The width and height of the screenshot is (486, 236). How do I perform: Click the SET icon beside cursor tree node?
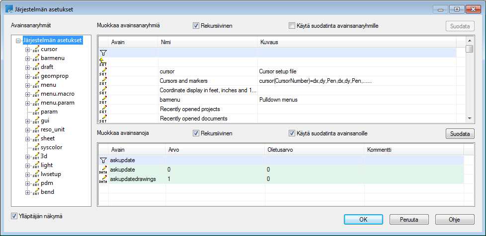[36, 50]
